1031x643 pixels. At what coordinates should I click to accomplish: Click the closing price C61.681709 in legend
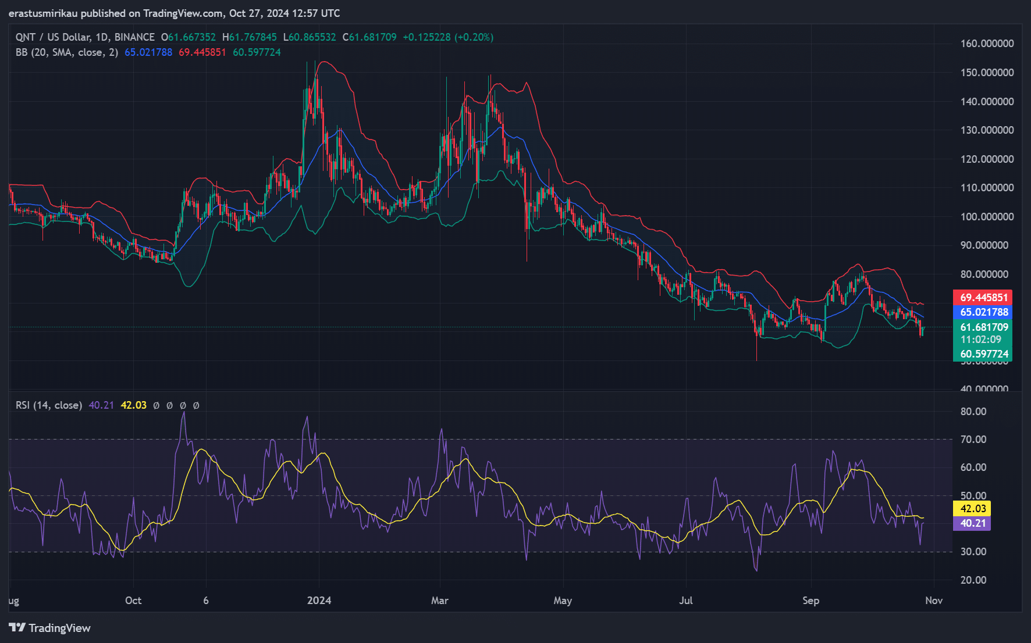coord(369,37)
